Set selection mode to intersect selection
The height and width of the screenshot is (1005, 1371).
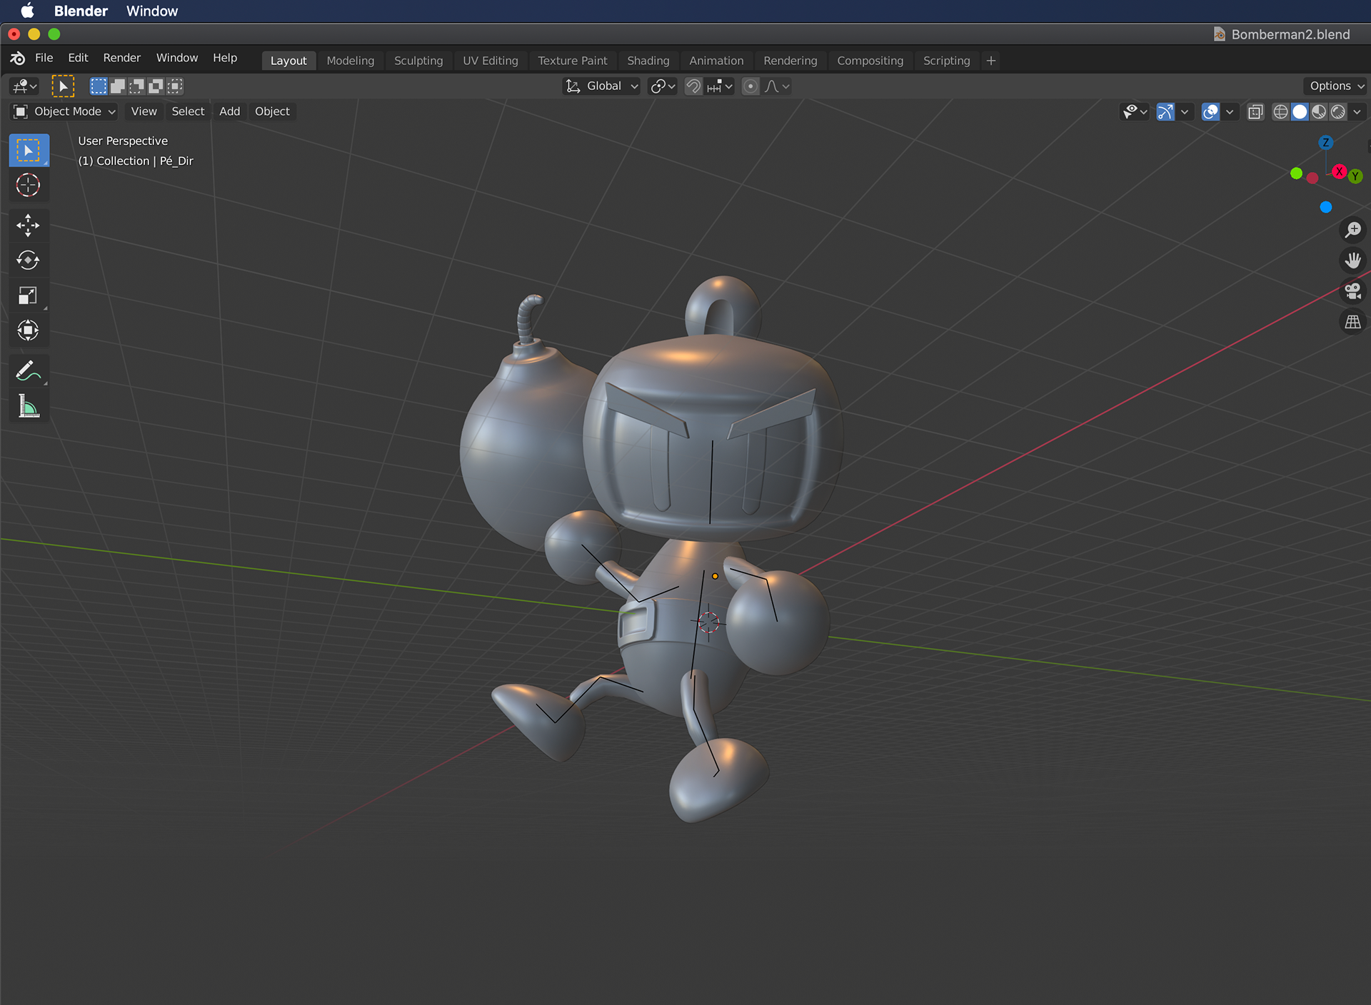pos(175,86)
